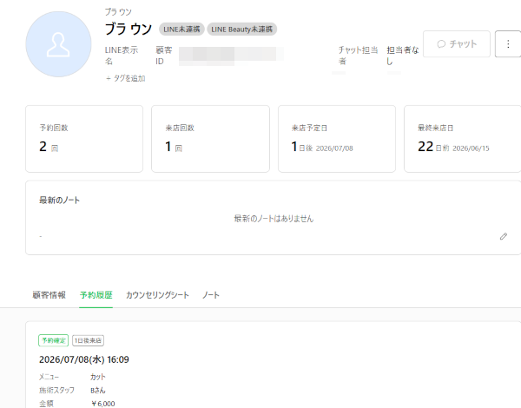This screenshot has height=408, width=521.
Task: Click the 最新のノート section heading
Action: (59, 200)
